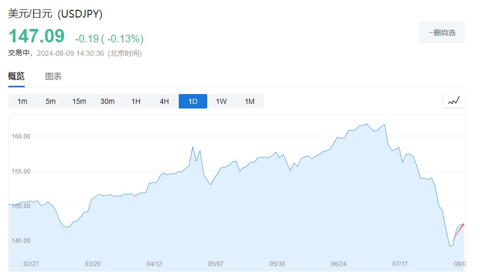480x279 pixels.
Task: Click the June peak on chart
Action: pos(366,124)
